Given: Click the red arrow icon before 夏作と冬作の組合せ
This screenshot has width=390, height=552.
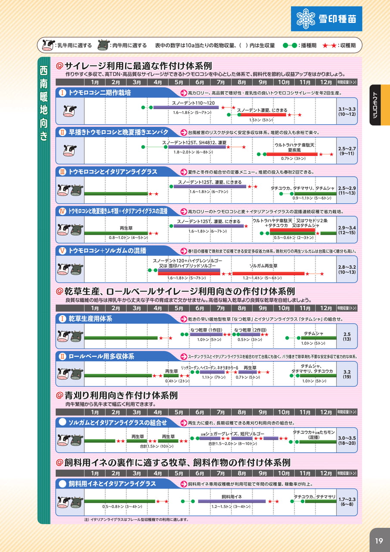Looking at the screenshot, I should pos(184,172).
